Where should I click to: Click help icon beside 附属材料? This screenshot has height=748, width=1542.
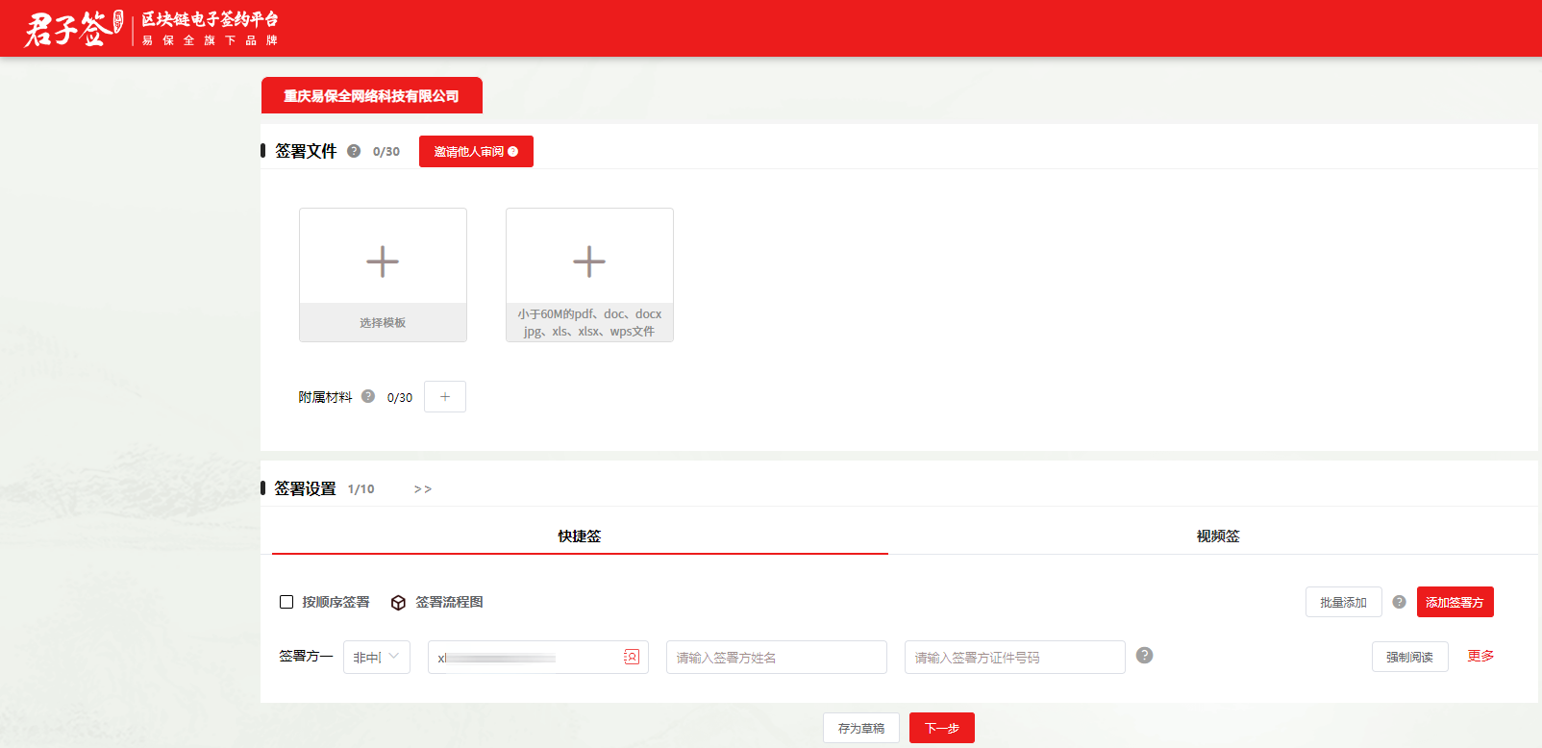(x=368, y=396)
